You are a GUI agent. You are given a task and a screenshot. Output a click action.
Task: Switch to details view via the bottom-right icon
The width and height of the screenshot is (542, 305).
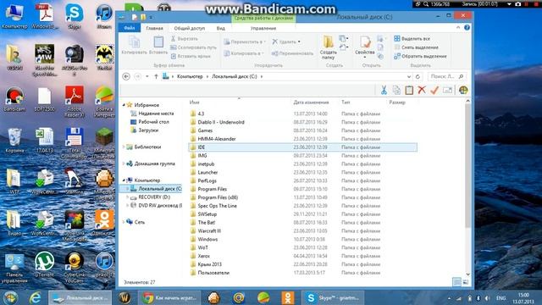click(457, 282)
